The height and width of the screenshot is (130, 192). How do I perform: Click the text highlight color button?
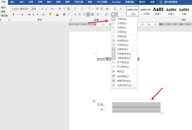coord(50,14)
